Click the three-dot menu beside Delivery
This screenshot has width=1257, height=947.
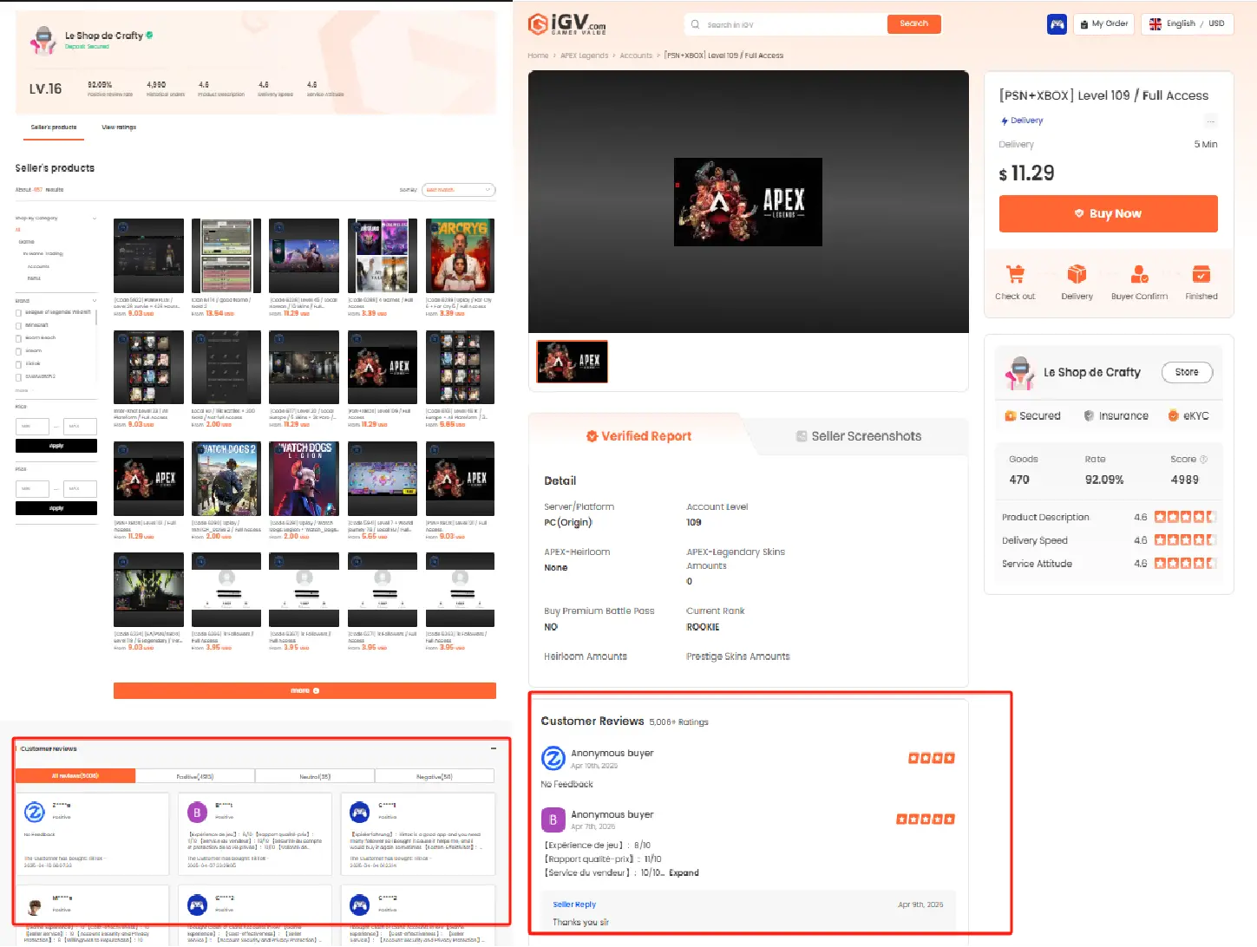click(x=1210, y=121)
